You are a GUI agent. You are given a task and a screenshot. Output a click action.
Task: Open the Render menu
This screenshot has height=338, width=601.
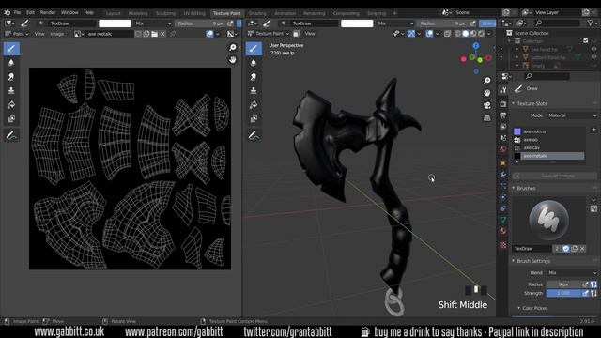point(48,12)
